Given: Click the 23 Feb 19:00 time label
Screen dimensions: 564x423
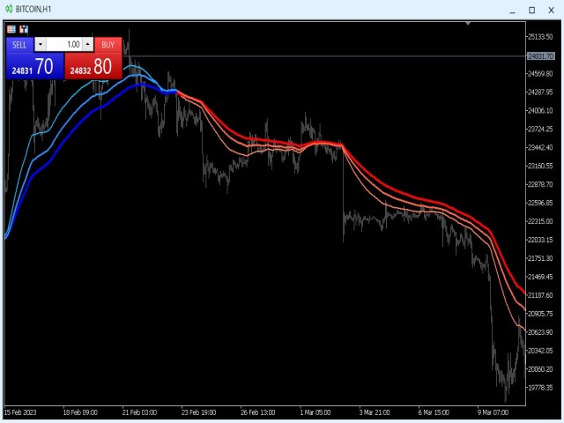Looking at the screenshot, I should [198, 412].
